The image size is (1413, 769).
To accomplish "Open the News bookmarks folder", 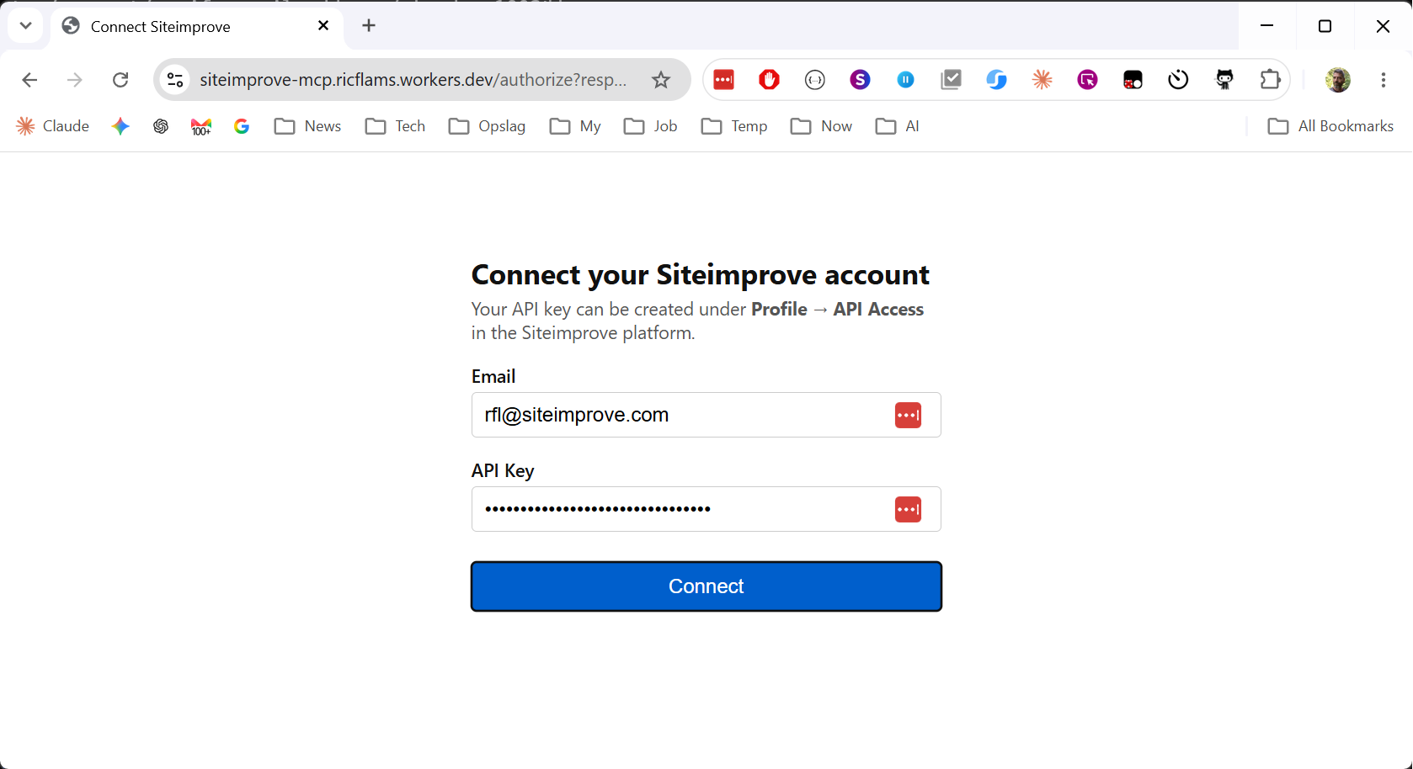I will pyautogui.click(x=308, y=126).
